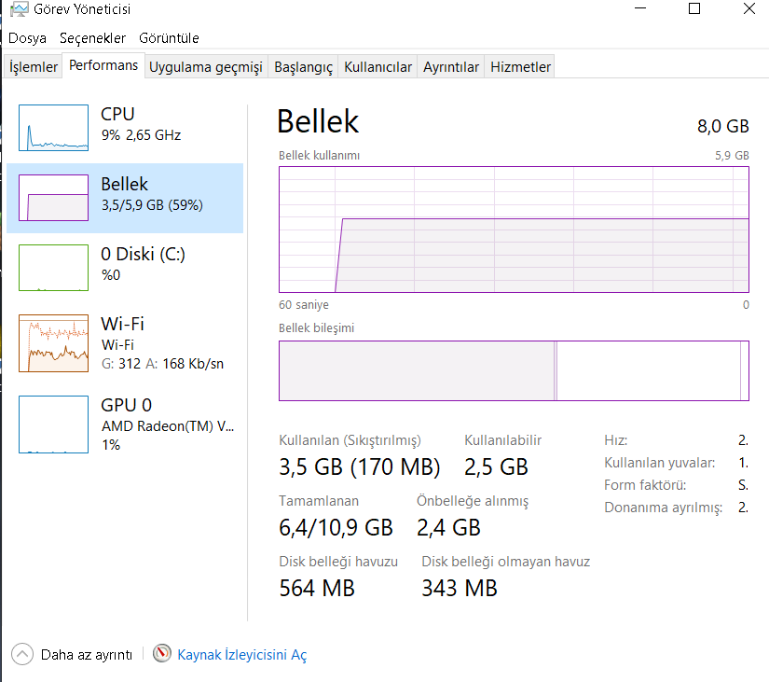This screenshot has width=769, height=682.
Task: Open the Dosya menu
Action: (27, 38)
